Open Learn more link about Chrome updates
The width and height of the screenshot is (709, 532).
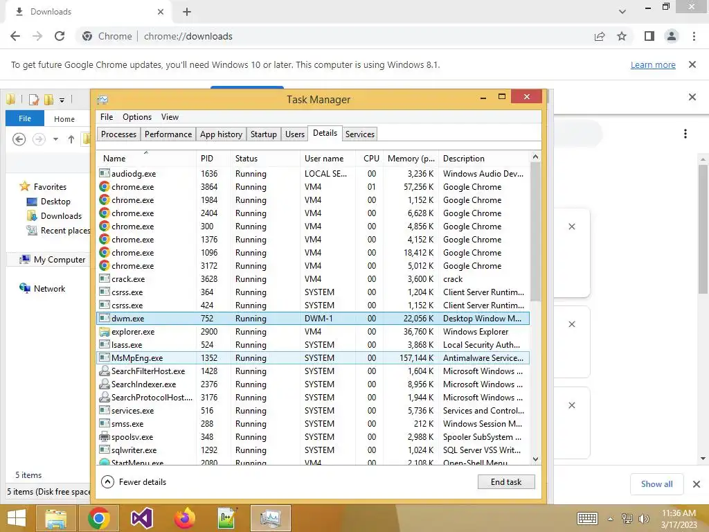(x=653, y=64)
